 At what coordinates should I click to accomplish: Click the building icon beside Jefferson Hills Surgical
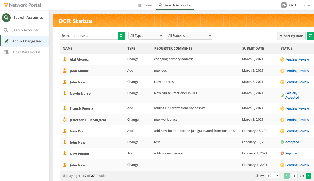tap(65, 120)
